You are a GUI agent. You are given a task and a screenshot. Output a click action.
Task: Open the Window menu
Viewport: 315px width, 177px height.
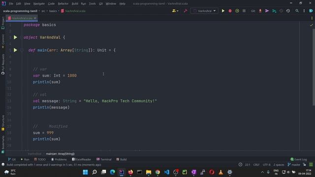click(111, 3)
